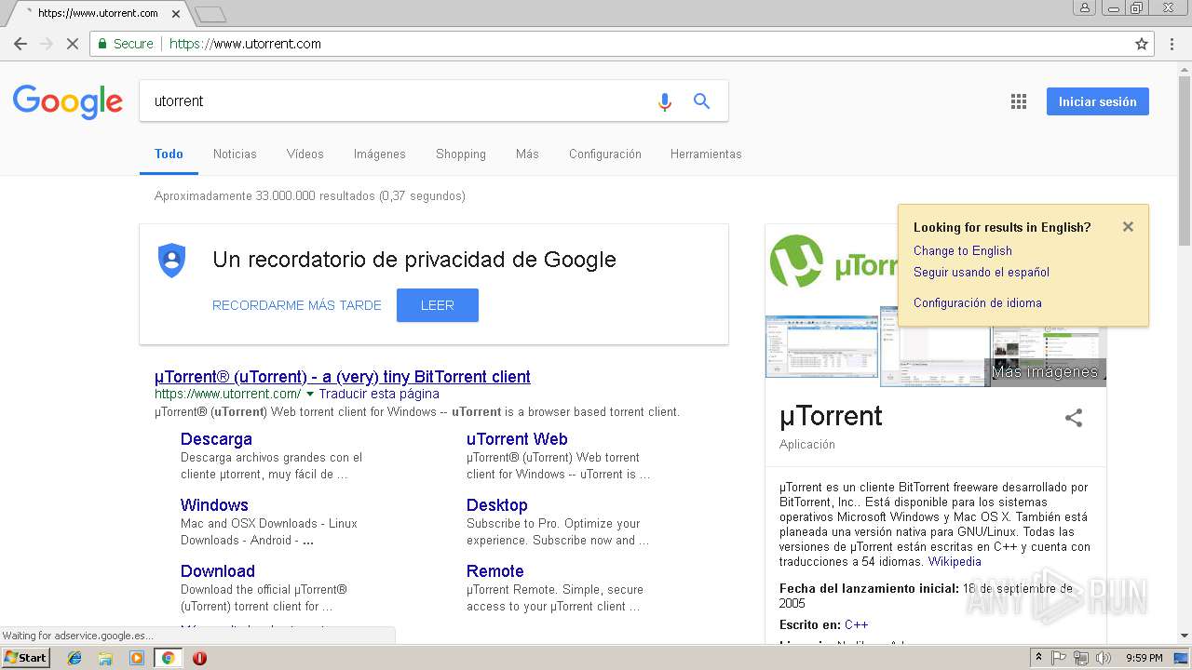This screenshot has width=1192, height=670.
Task: Click the taskbar clock
Action: pos(1145,658)
